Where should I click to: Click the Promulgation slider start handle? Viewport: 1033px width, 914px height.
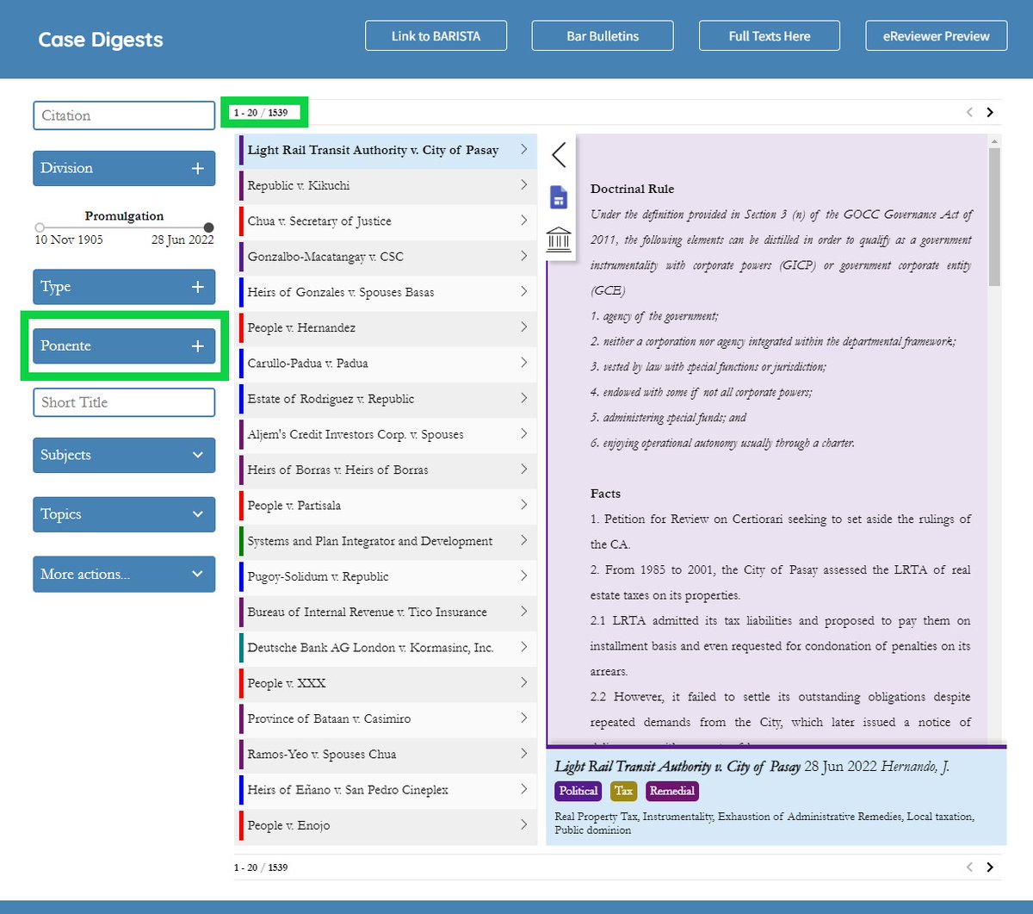coord(40,228)
